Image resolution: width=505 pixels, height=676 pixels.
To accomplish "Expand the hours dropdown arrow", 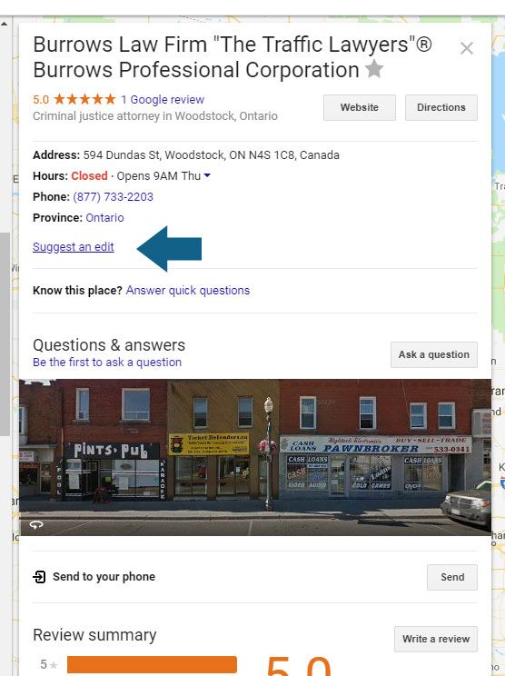I will 207,175.
